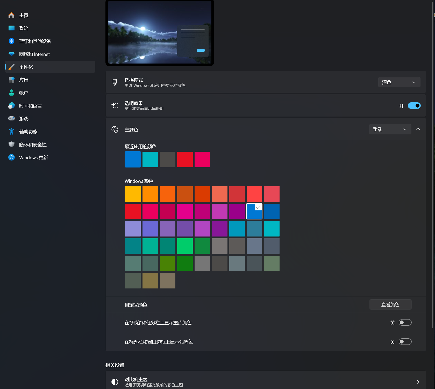Screen dimensions: 435x389
Task: Choose the lavender purple Windows color swatch
Action: 133,228
